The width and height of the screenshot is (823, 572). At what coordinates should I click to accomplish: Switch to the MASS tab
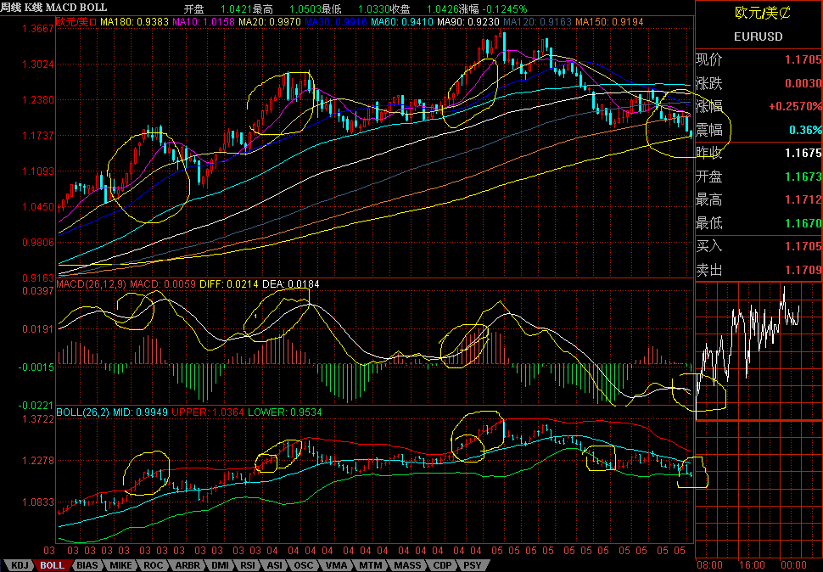coord(407,565)
